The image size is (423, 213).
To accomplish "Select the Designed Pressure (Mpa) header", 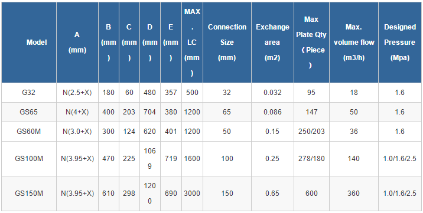I will [x=400, y=42].
